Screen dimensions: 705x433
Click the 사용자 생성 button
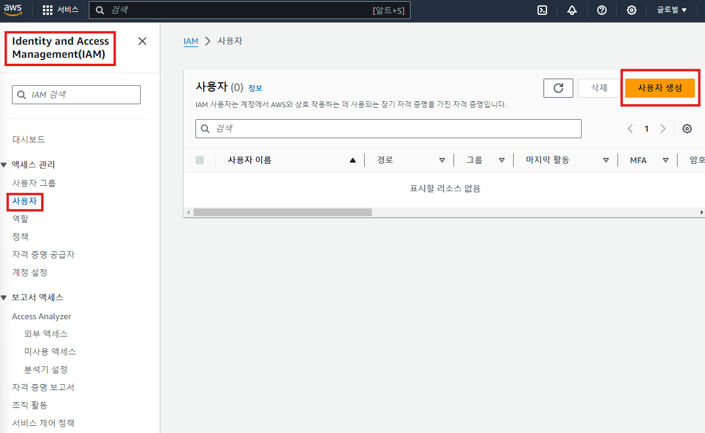(660, 88)
